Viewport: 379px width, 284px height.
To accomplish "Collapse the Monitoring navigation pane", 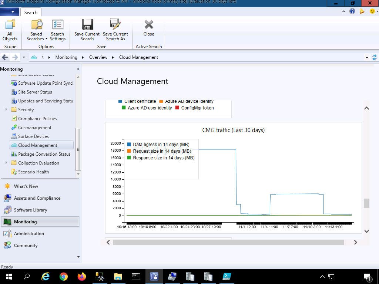I will 78,69.
